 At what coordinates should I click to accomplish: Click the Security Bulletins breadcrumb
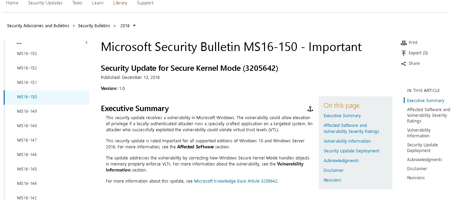click(x=94, y=26)
